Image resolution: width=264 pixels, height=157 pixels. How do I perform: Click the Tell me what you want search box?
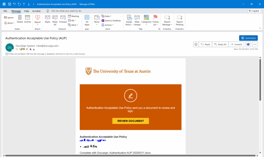click(x=66, y=11)
